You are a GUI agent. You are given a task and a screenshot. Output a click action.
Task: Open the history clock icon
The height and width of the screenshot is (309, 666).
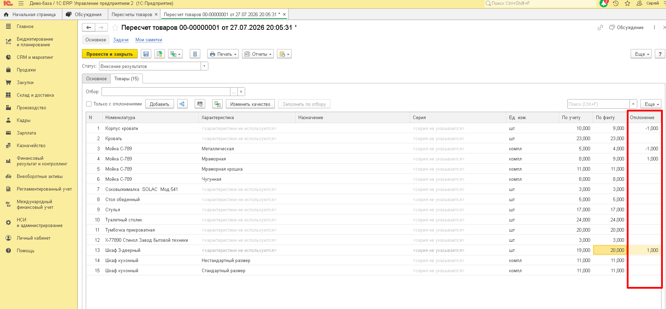pyautogui.click(x=616, y=4)
